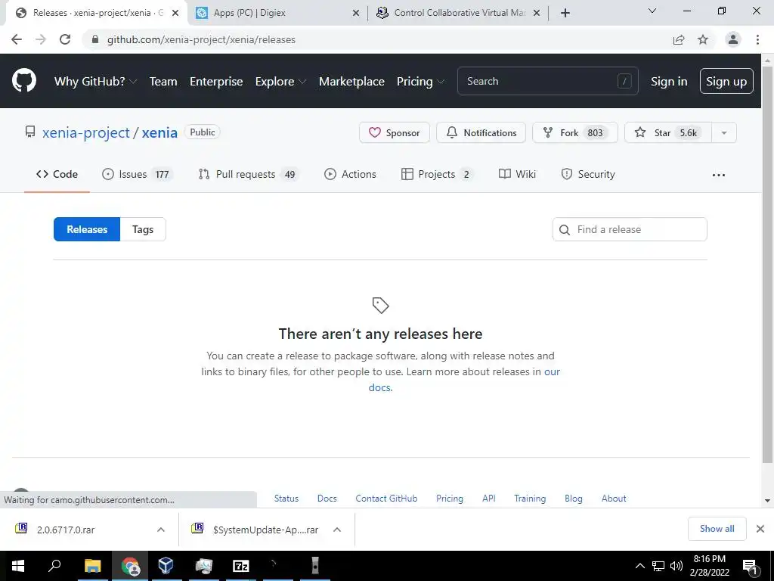Open the Windows Start menu

[x=18, y=566]
